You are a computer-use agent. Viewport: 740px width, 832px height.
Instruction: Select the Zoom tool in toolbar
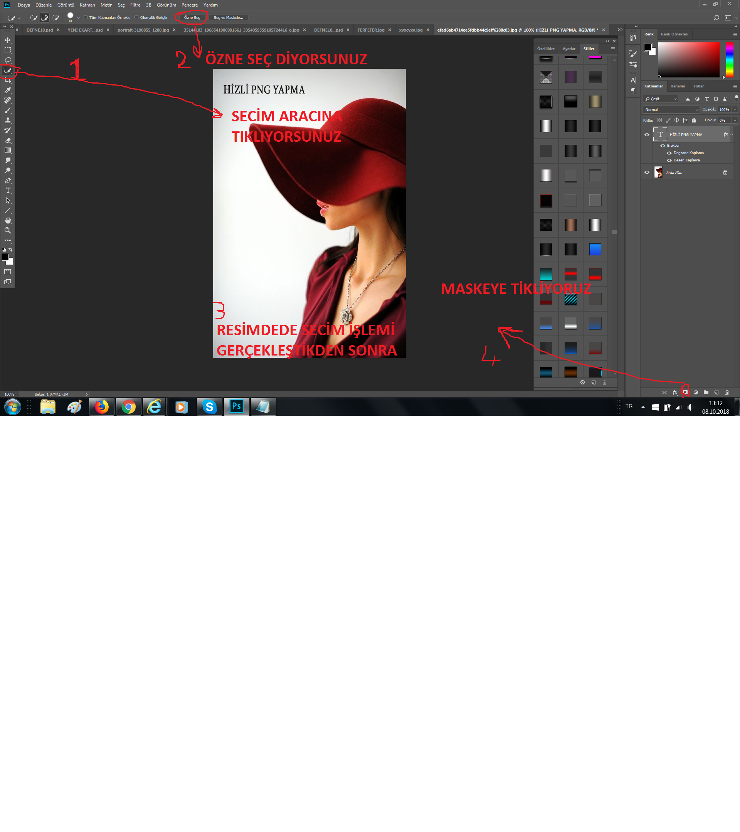click(x=8, y=230)
